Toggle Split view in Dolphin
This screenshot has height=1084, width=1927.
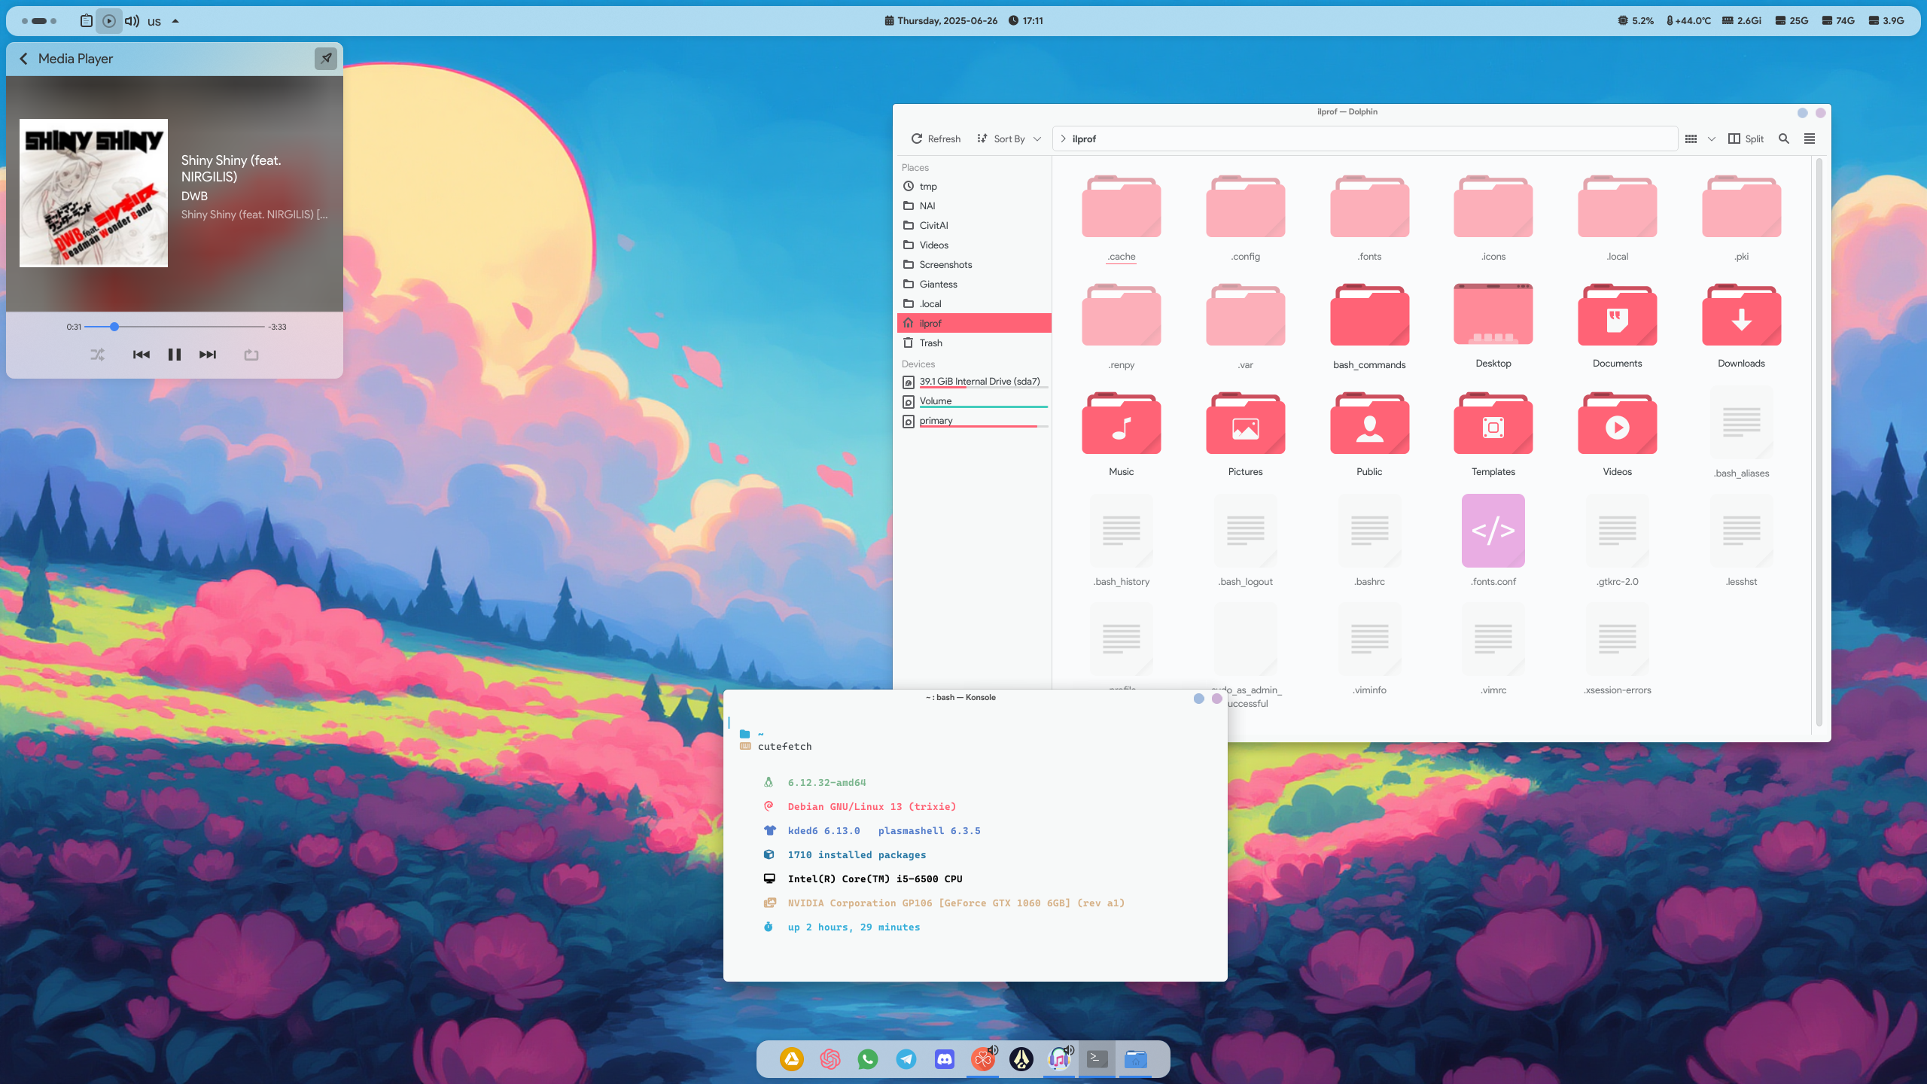(x=1746, y=139)
